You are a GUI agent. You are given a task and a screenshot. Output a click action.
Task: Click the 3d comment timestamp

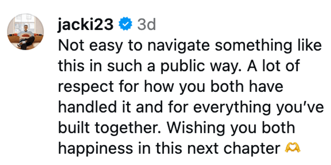tap(146, 25)
